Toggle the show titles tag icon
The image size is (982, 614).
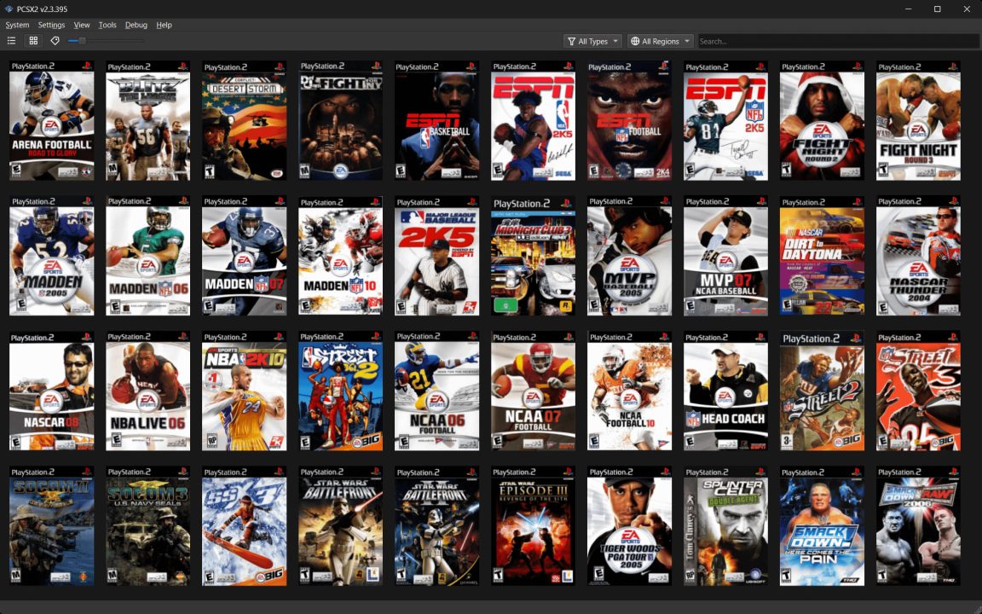55,41
